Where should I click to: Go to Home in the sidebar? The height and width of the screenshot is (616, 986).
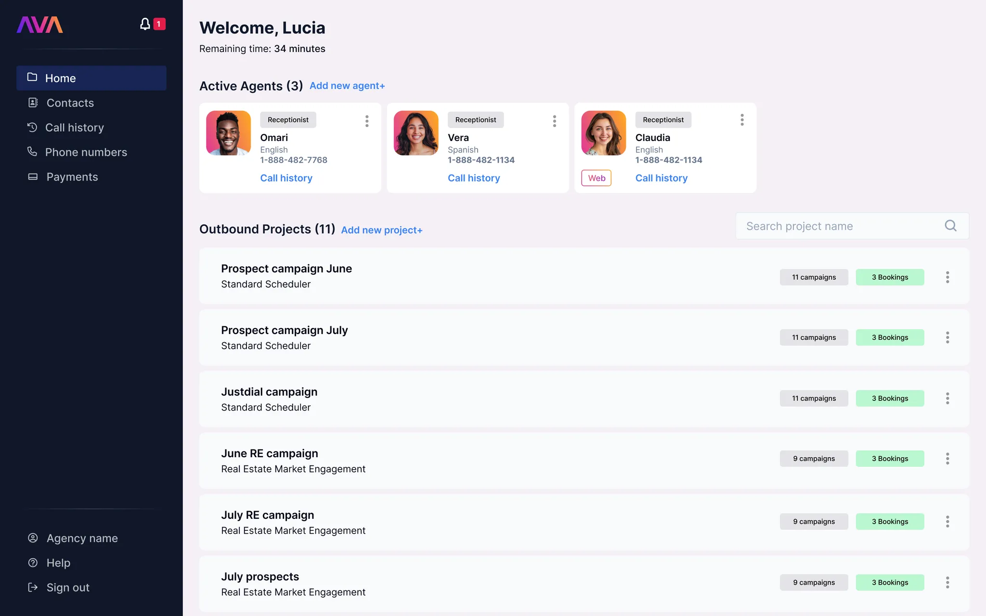(91, 78)
